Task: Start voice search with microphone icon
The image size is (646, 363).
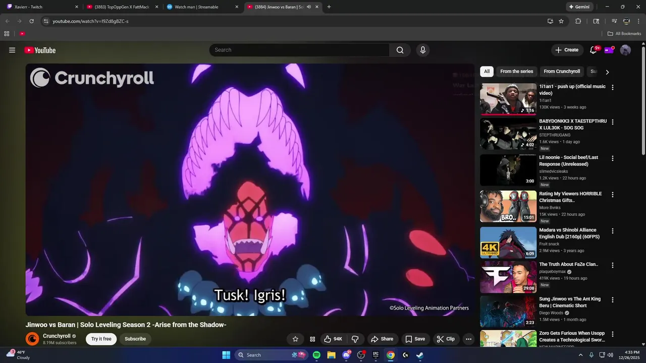Action: click(x=423, y=50)
